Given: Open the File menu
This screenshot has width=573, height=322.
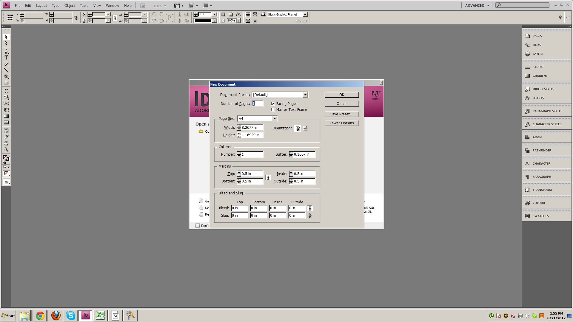Looking at the screenshot, I should point(18,5).
